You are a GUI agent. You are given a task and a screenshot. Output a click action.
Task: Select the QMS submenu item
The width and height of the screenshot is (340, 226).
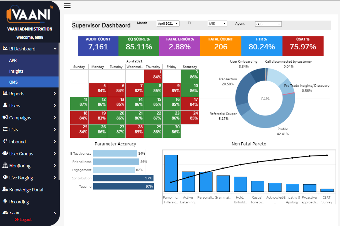29,82
